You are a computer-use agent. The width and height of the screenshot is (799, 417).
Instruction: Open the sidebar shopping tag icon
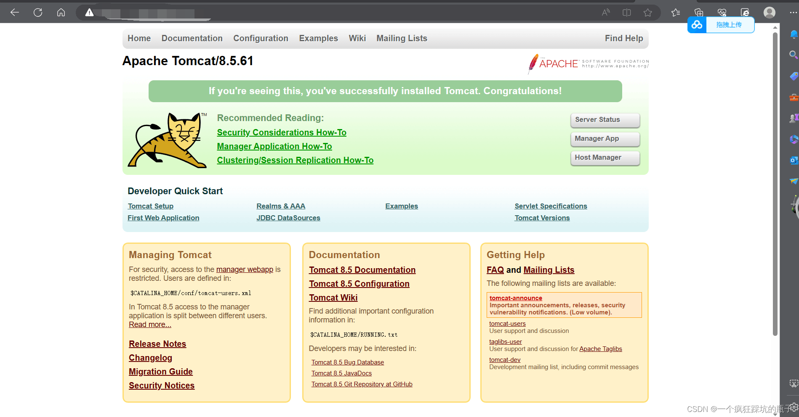[794, 76]
